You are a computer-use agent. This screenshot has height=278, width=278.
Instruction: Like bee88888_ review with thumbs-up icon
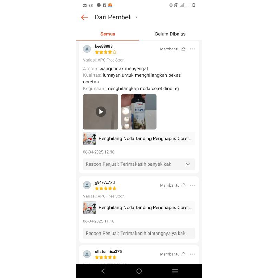pos(183,49)
